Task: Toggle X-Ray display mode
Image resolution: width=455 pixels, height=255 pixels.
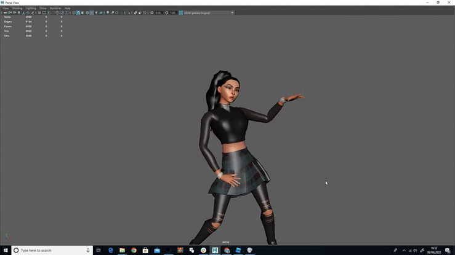Action: coord(135,13)
